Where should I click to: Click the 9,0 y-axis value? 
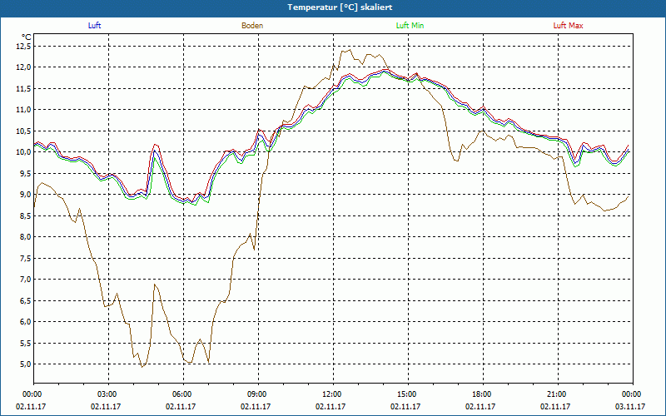[x=25, y=195]
